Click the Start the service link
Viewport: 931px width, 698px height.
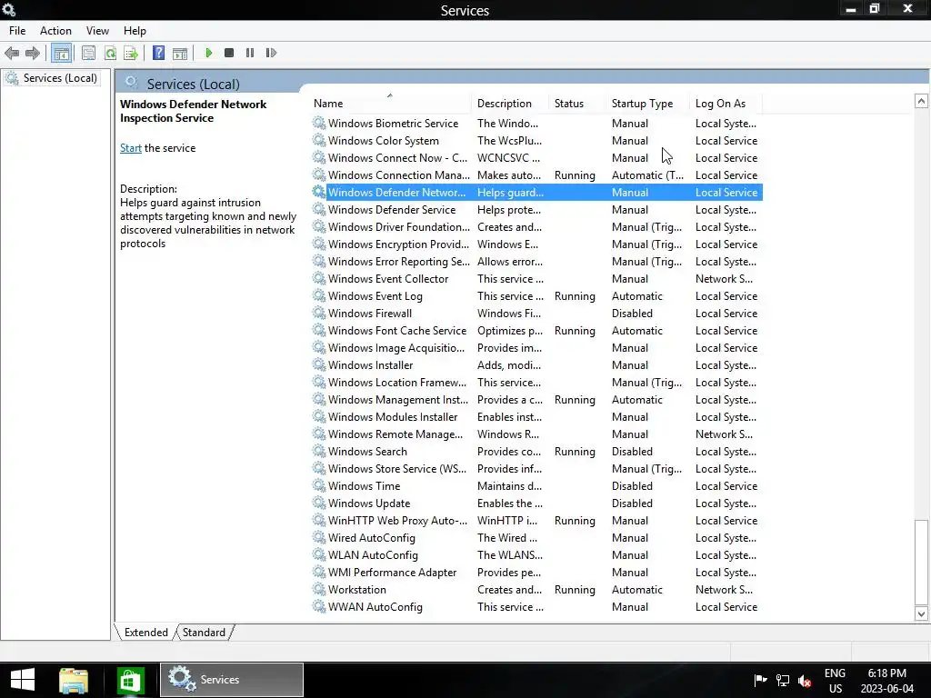(131, 148)
